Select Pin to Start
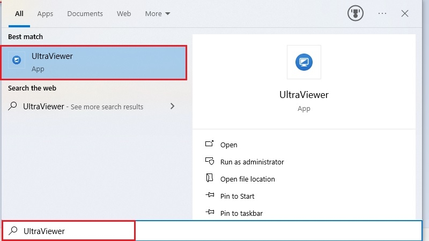 (237, 196)
